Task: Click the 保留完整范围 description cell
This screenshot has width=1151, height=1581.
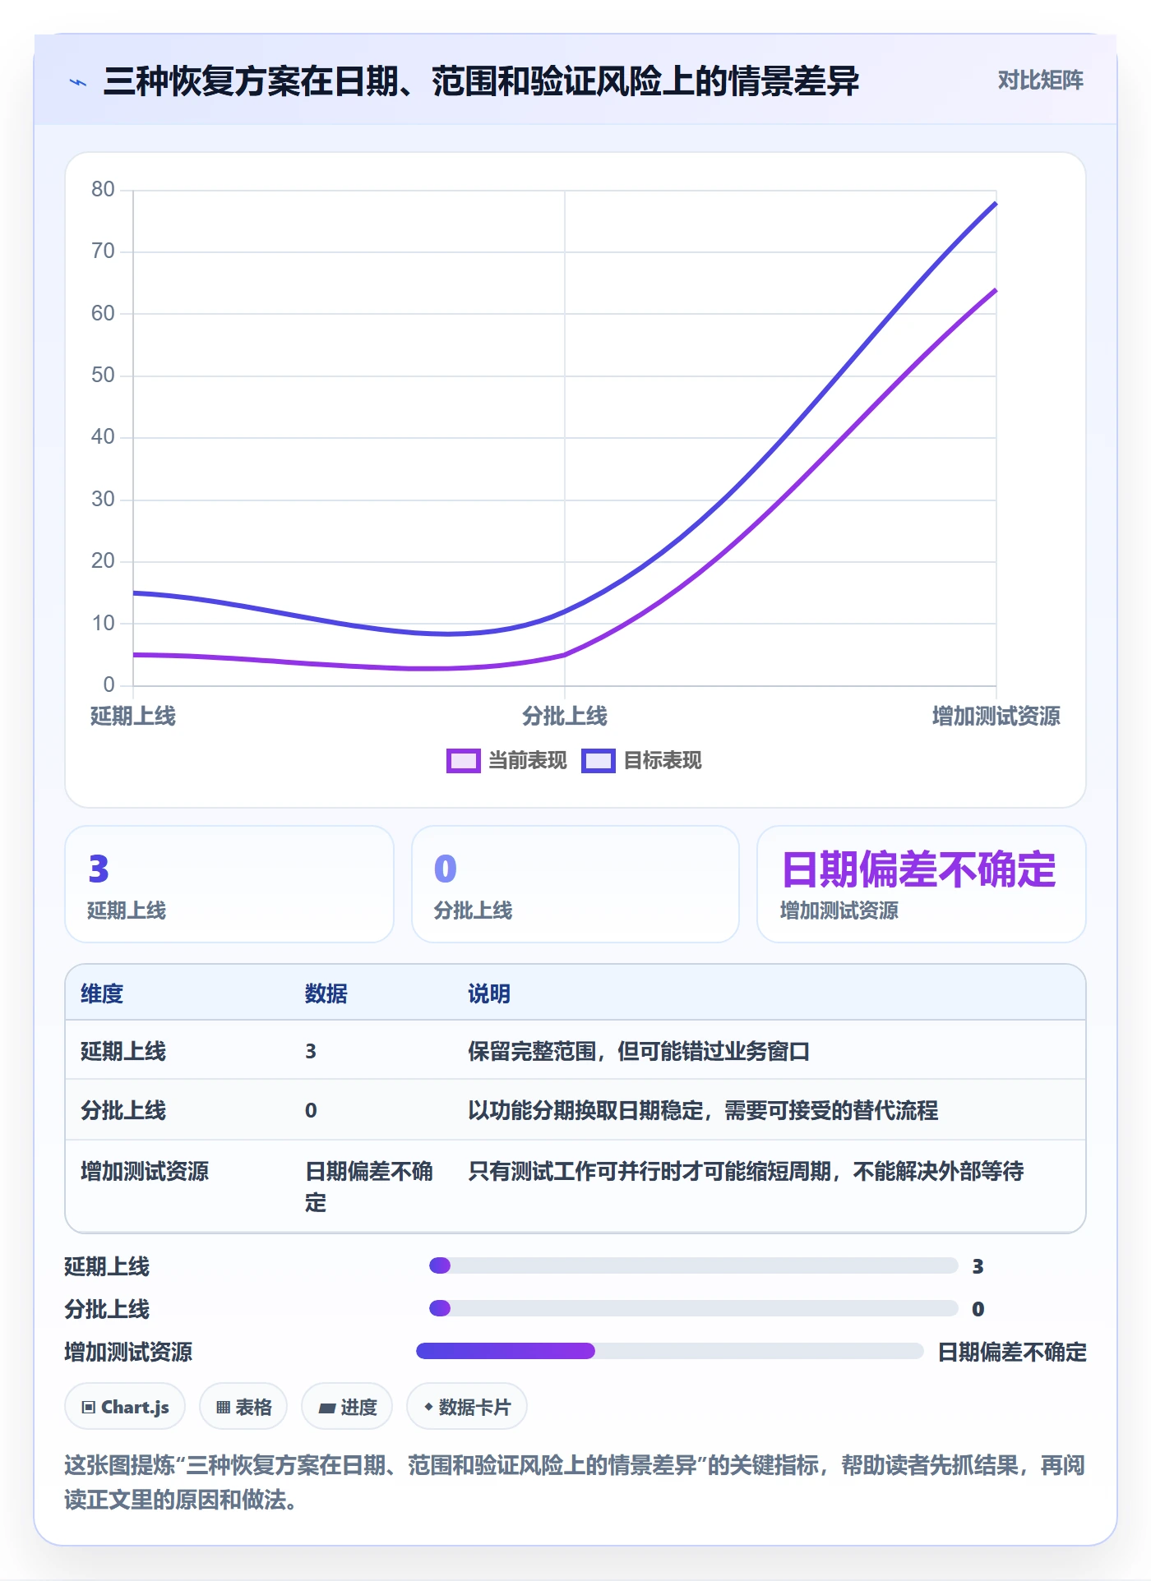Action: (639, 1052)
